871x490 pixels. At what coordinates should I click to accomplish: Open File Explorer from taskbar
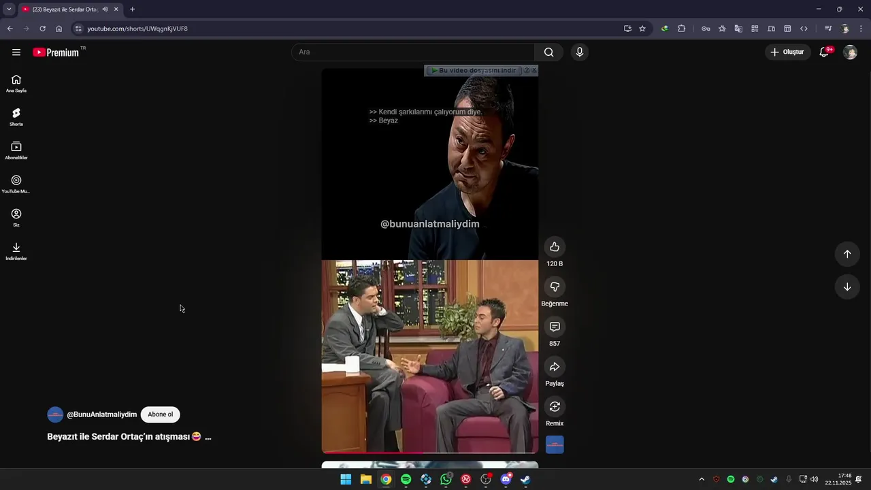pyautogui.click(x=366, y=480)
